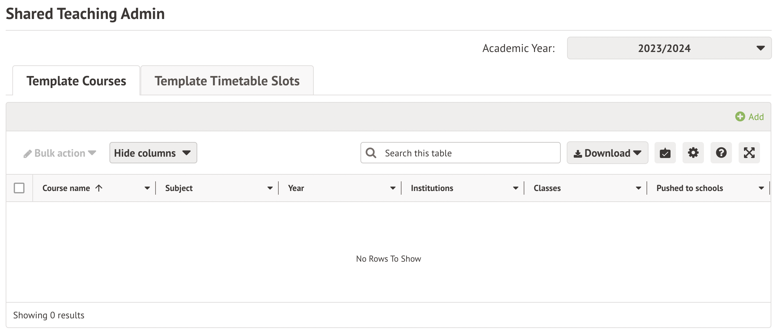
Task: Open the table settings gear icon
Action: 693,153
